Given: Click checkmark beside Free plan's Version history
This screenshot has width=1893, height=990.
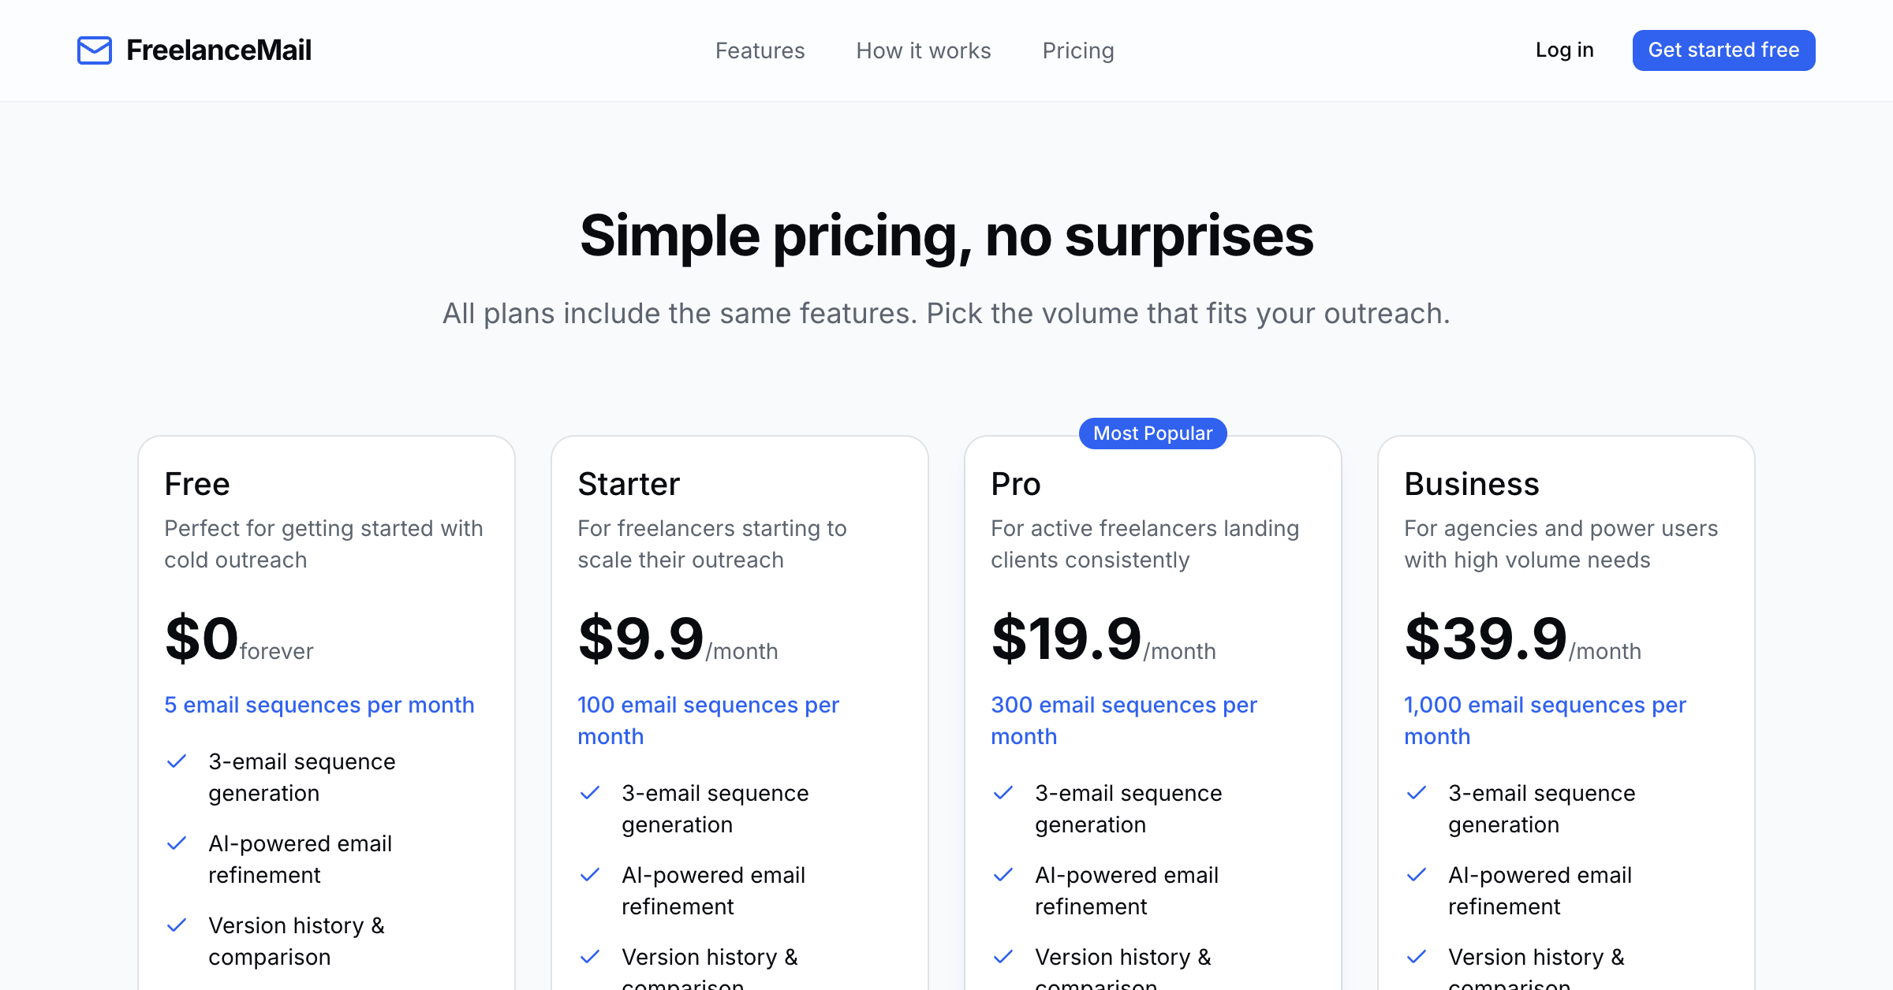Looking at the screenshot, I should 177,925.
